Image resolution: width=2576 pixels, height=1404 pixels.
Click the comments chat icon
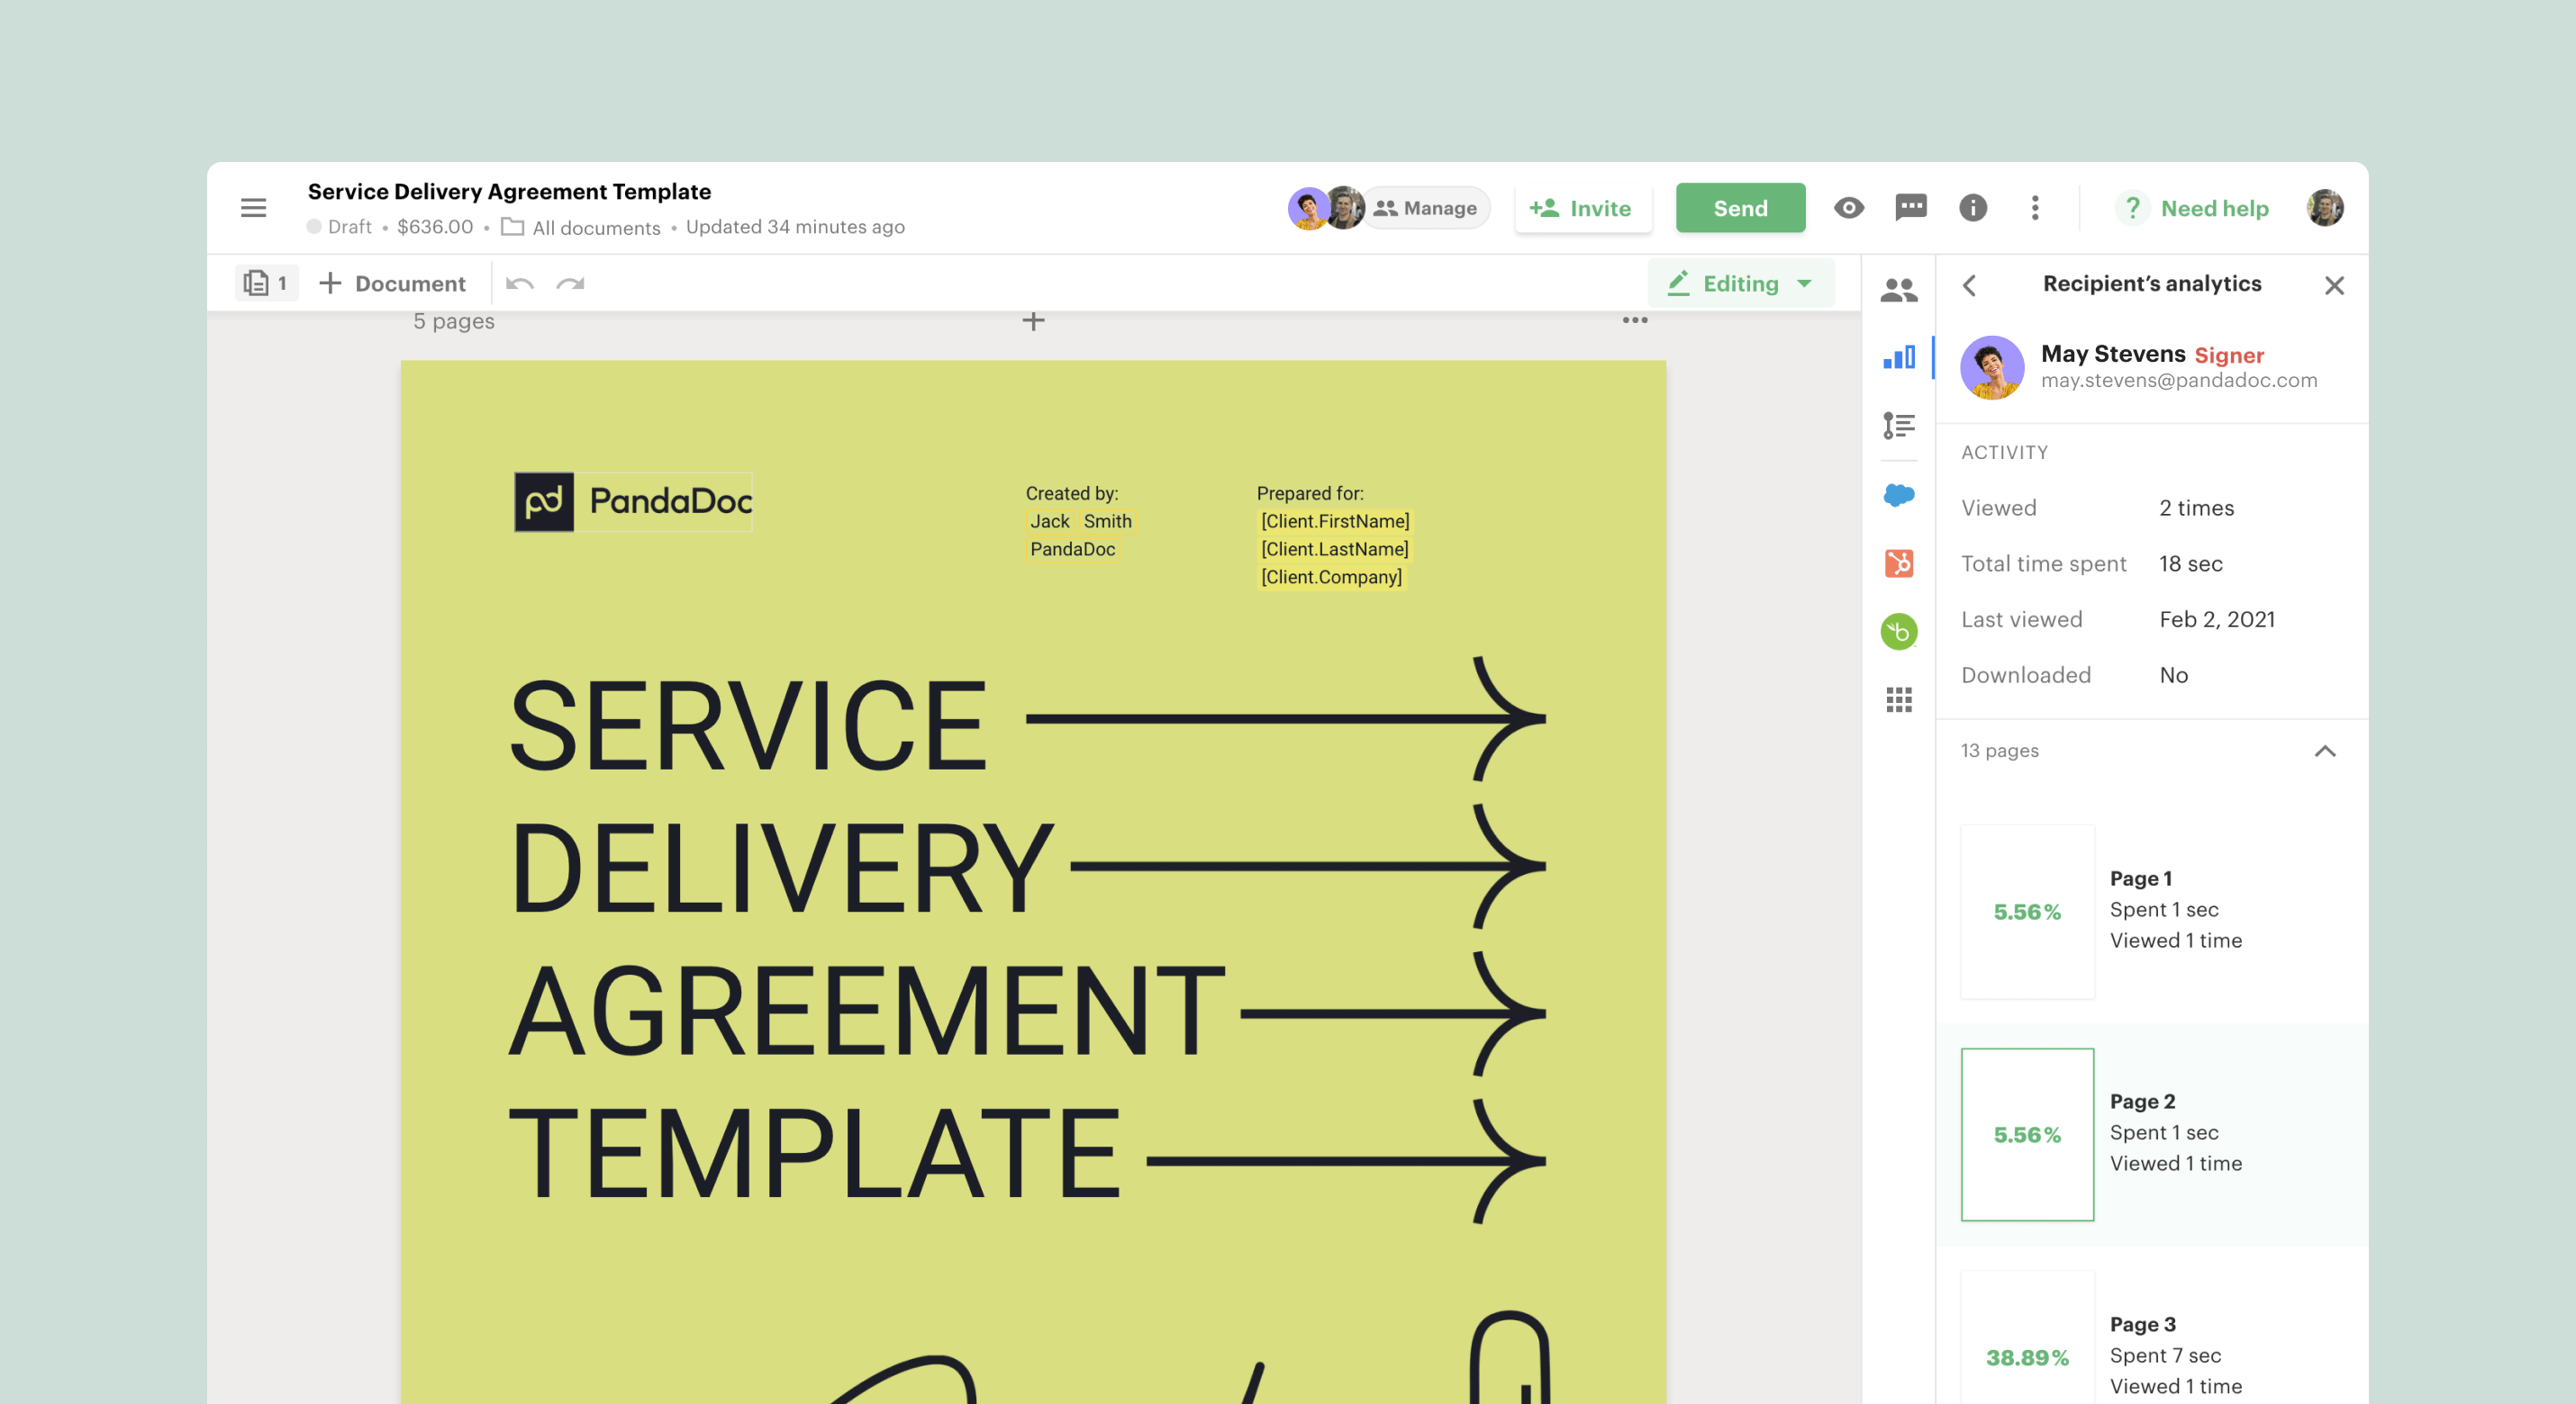(1910, 208)
